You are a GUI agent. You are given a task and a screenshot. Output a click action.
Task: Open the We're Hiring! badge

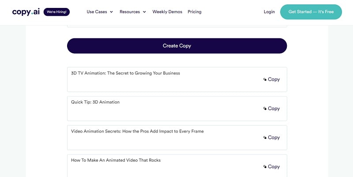pos(56,12)
